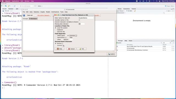Viewport: 176px width, 99px height.
Task: Open the Statistics menu in R Commander
Action: pyautogui.click(x=37, y=12)
